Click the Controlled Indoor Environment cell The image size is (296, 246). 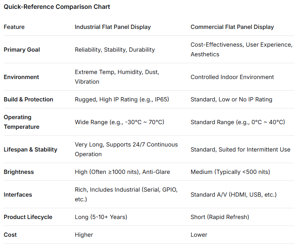point(232,77)
